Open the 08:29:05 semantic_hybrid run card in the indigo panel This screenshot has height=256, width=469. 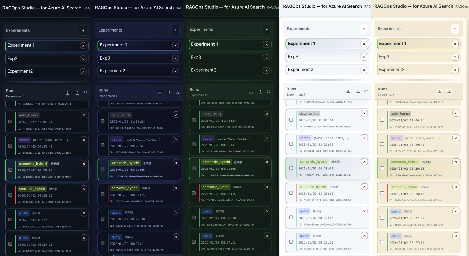[x=139, y=169]
